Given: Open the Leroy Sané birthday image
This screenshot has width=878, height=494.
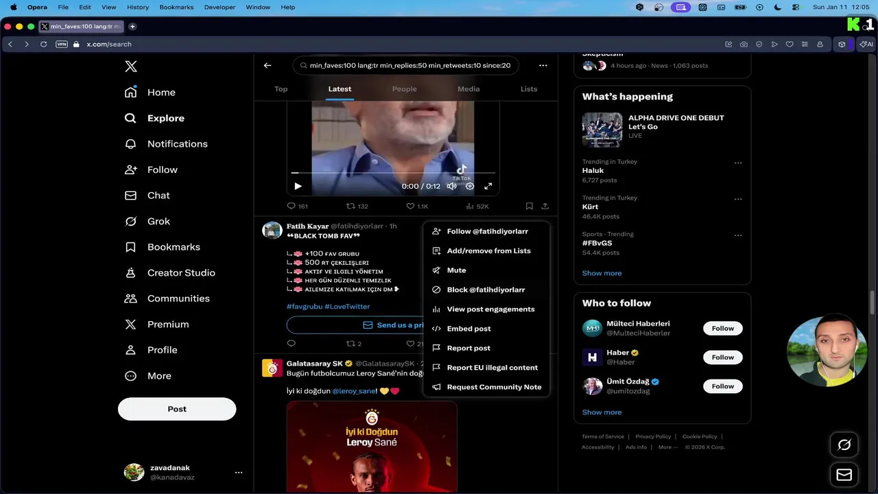Looking at the screenshot, I should [x=372, y=447].
